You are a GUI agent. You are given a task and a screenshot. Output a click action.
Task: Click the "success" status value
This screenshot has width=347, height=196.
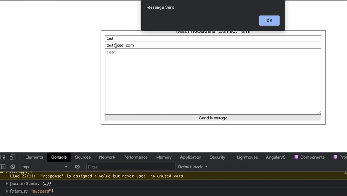pos(41,191)
